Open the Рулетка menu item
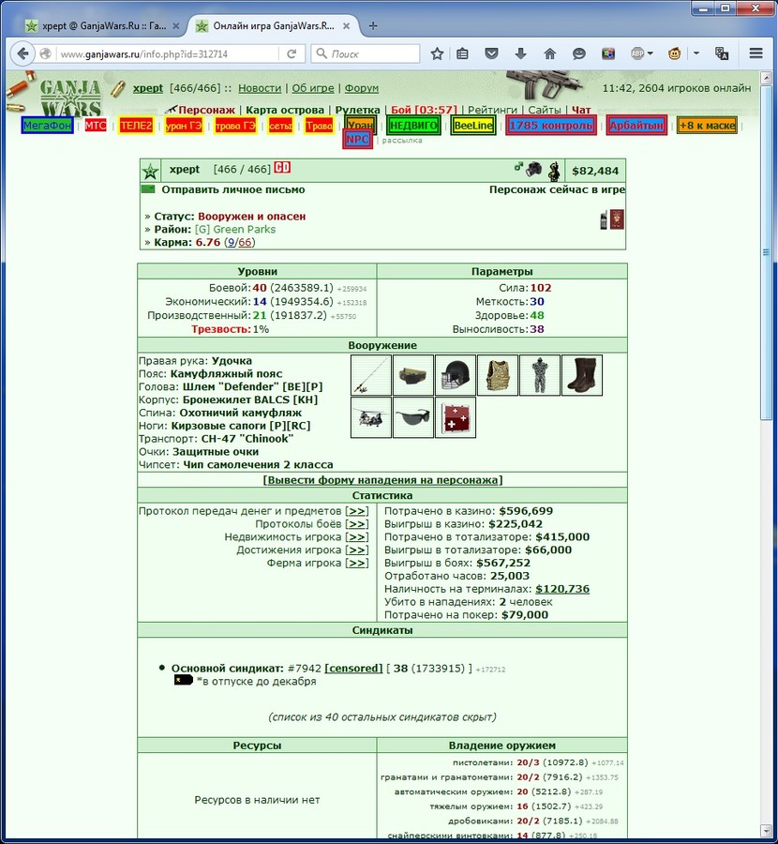This screenshot has height=844, width=778. 358,110
